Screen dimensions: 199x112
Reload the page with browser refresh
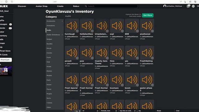click(x=6, y=2)
